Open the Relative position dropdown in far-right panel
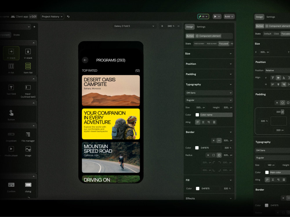 point(278,71)
